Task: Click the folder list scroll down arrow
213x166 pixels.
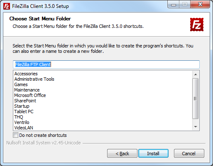Action: click(196, 126)
